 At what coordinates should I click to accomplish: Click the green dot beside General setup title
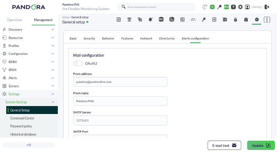pos(87,22)
